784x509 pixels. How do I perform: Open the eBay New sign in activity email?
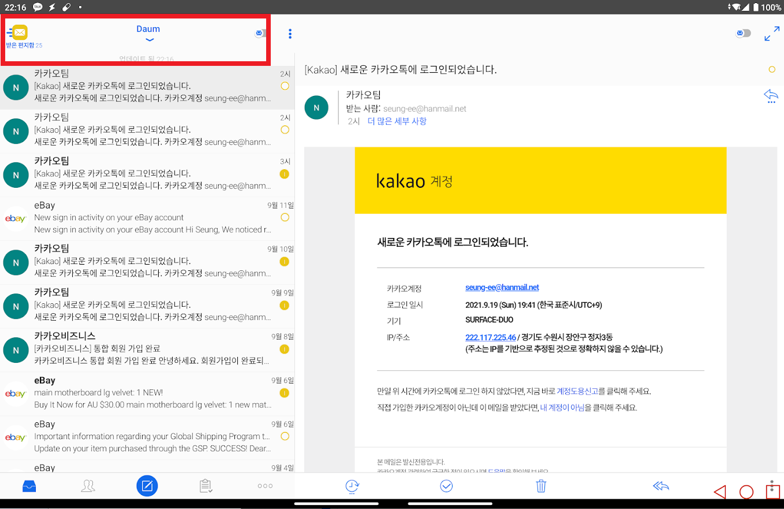pyautogui.click(x=147, y=218)
